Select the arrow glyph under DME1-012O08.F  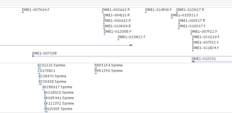coord(105,34)
